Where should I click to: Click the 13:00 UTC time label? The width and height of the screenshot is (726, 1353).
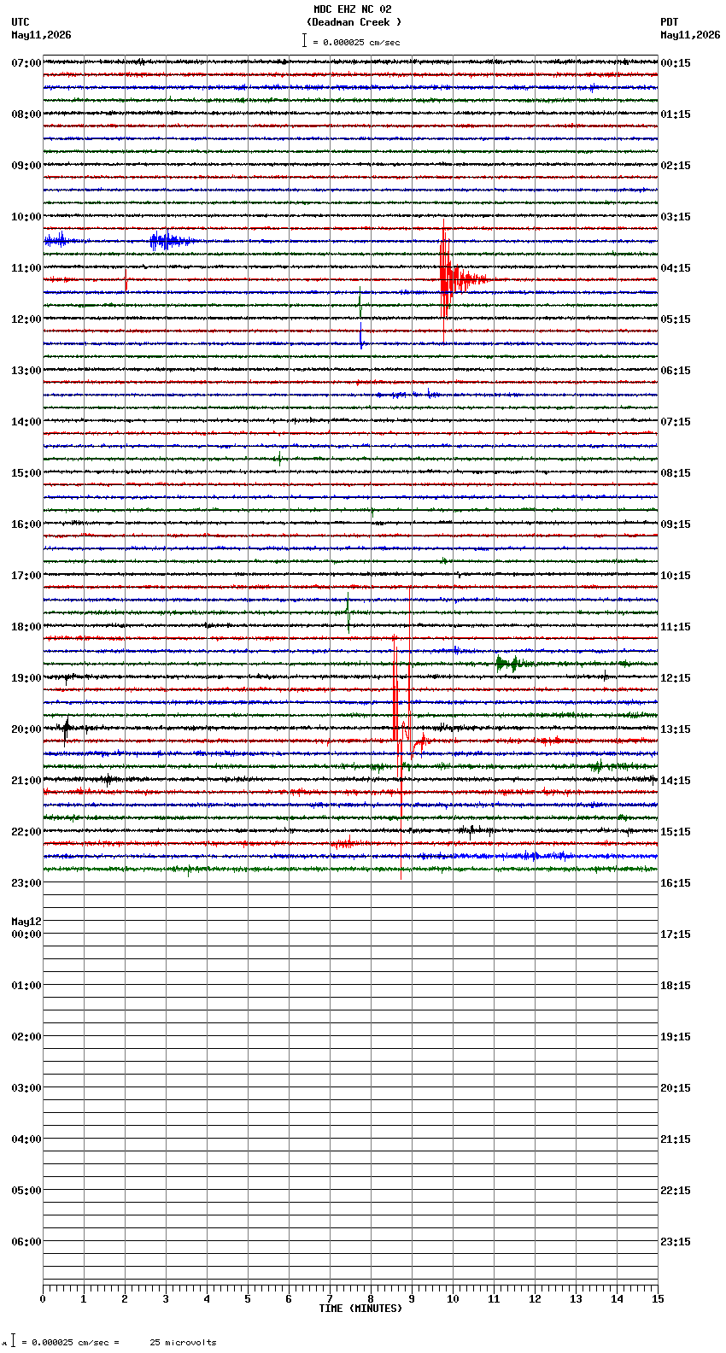tap(26, 371)
